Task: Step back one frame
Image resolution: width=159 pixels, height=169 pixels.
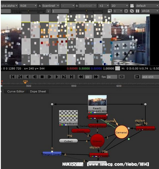Action: 35,77
